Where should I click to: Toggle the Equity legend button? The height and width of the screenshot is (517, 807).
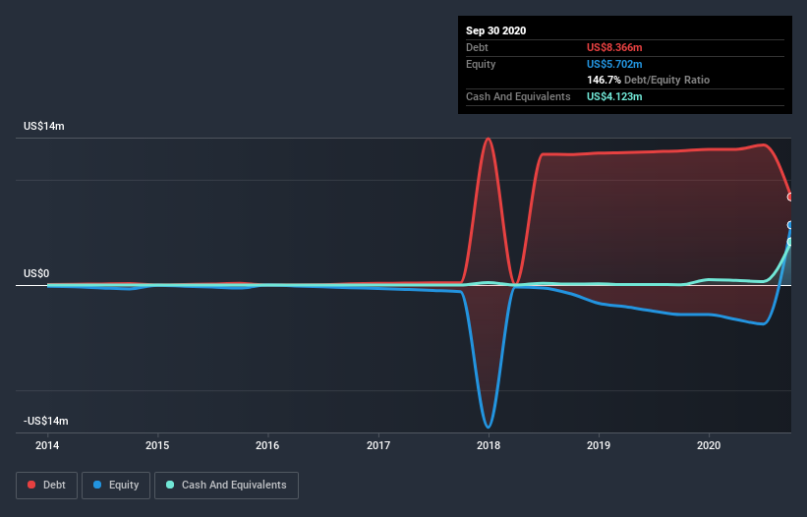pos(116,486)
